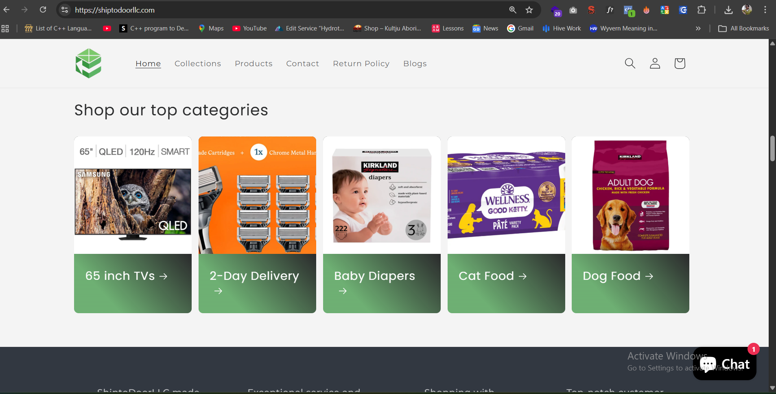This screenshot has width=776, height=394.
Task: Open the Shop – Kultju Abori... bookmark
Action: click(387, 28)
